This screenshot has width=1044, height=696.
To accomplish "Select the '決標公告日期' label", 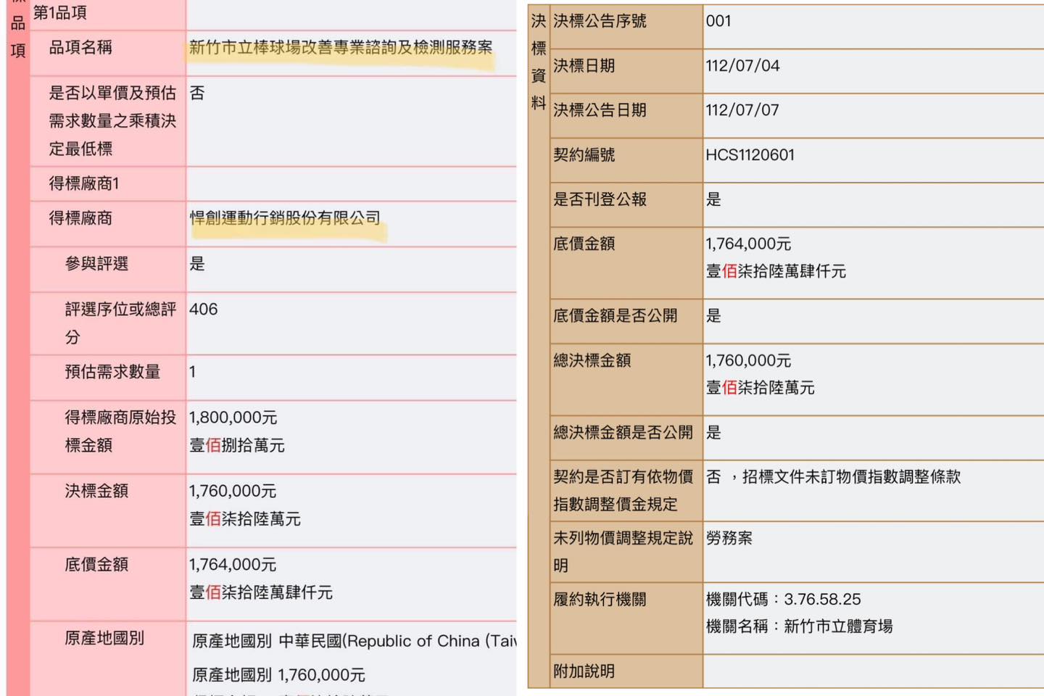I will pos(600,110).
